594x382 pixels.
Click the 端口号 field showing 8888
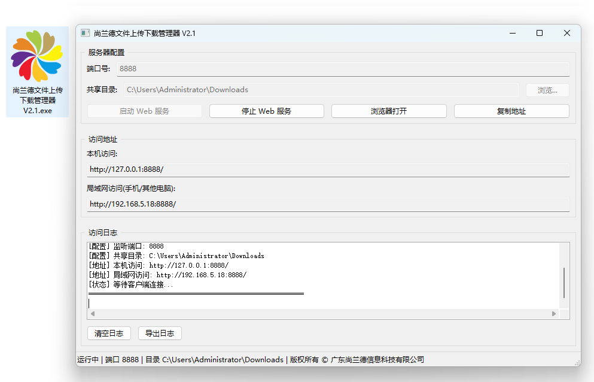click(343, 69)
